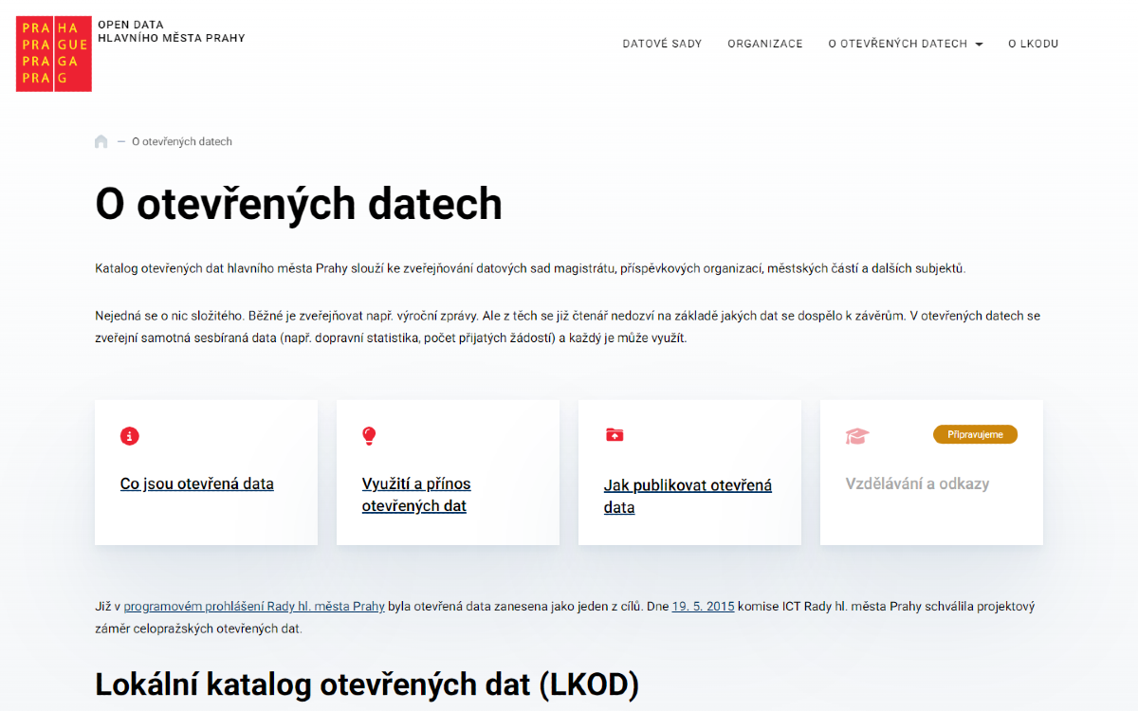Open the Prague PRAHA PRAGUE logo

click(x=52, y=54)
